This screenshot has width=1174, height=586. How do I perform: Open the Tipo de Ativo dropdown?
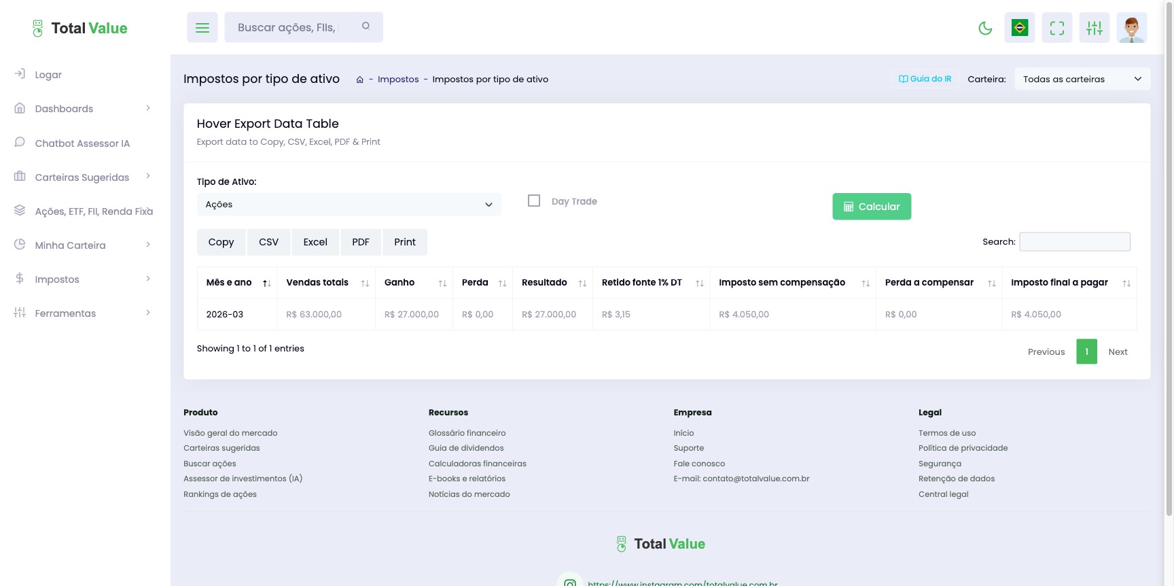coord(349,205)
